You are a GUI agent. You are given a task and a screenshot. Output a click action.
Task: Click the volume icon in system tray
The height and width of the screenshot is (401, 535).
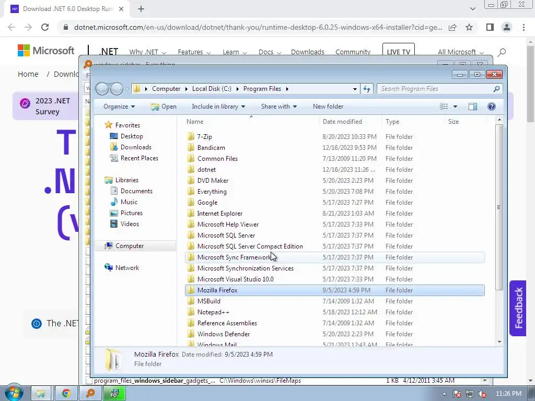point(482,394)
